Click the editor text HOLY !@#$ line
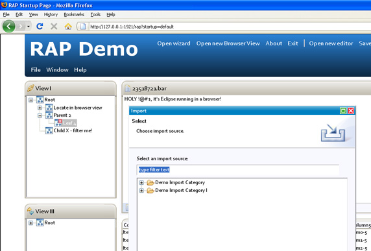371x251 pixels. [x=173, y=99]
